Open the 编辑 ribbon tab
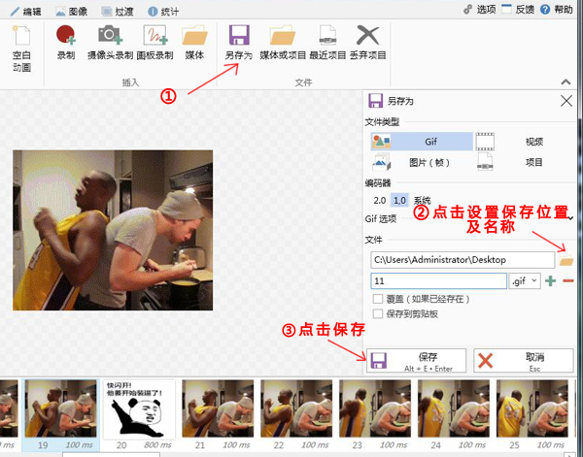The width and height of the screenshot is (583, 457). click(25, 11)
